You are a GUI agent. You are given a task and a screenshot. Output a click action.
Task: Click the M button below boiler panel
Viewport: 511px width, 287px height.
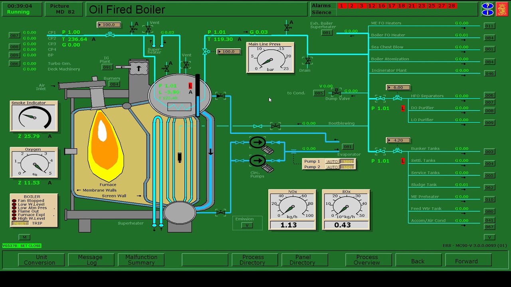pyautogui.click(x=24, y=237)
